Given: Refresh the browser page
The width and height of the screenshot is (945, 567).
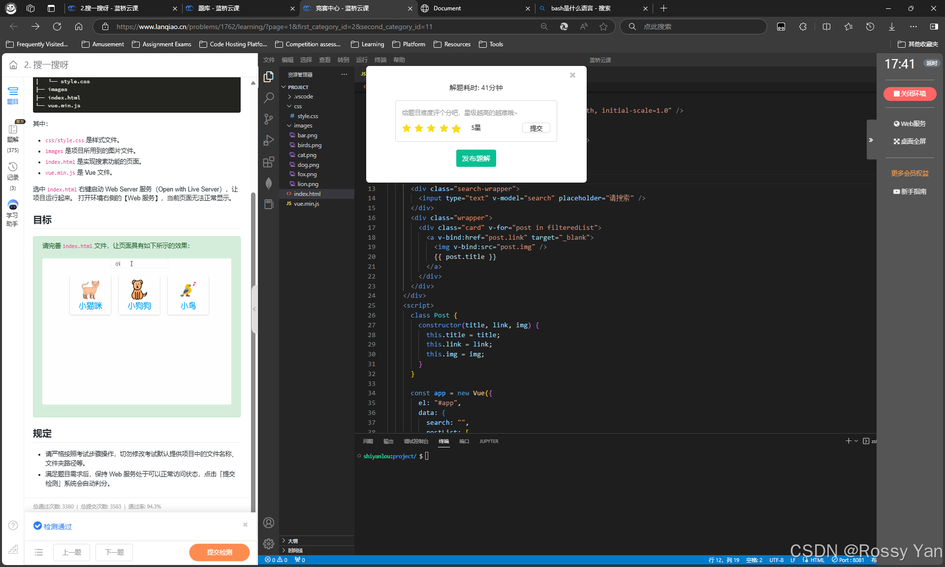Looking at the screenshot, I should [x=57, y=27].
